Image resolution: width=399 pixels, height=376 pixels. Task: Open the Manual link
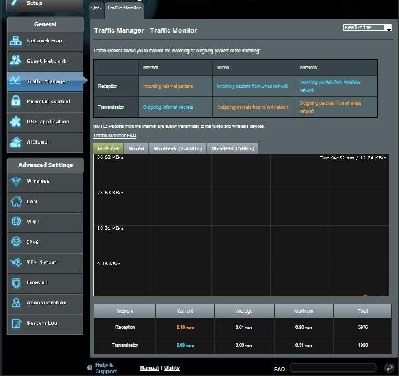click(149, 368)
